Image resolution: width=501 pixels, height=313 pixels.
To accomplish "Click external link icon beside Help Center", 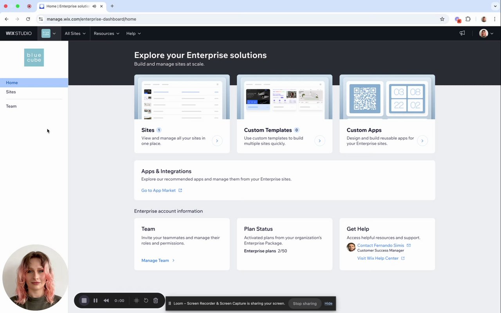I will (x=403, y=258).
